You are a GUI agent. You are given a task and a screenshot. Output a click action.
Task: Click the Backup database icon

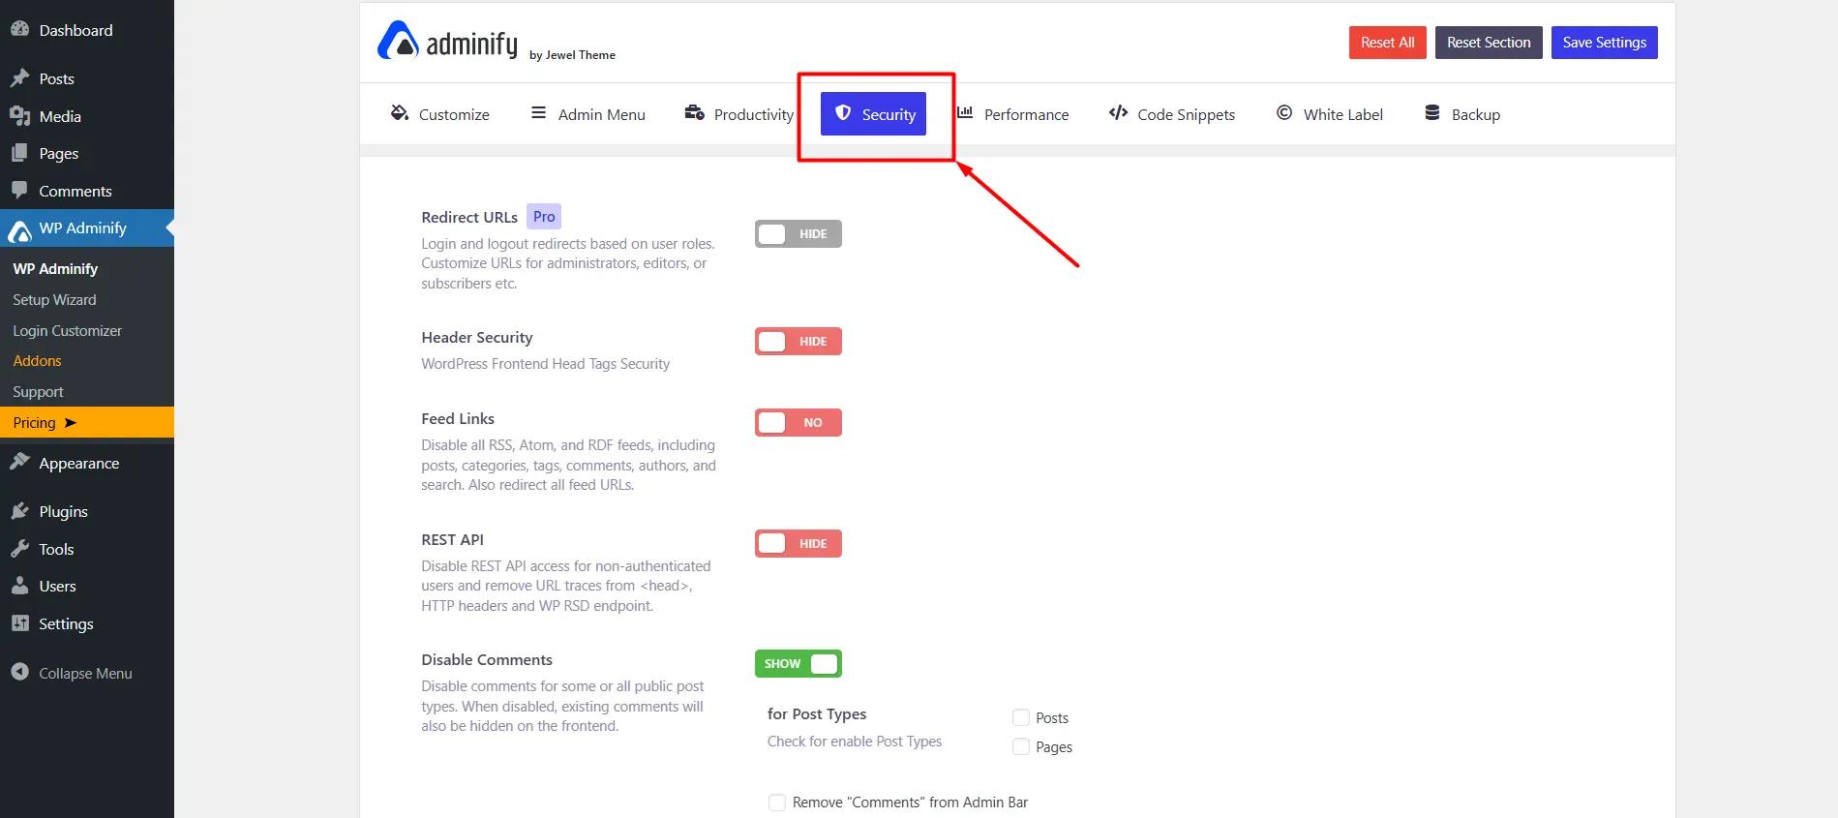tap(1432, 113)
